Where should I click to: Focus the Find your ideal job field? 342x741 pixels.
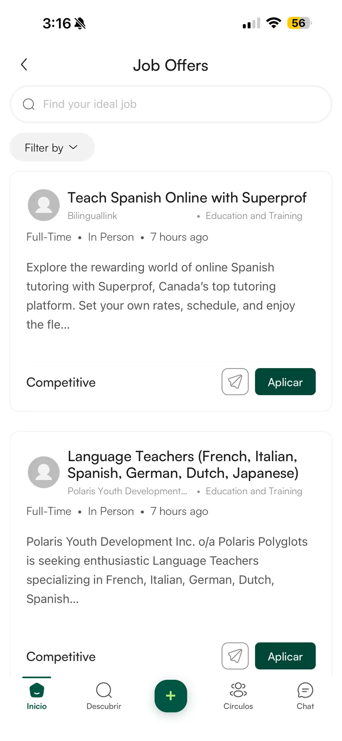click(x=171, y=104)
